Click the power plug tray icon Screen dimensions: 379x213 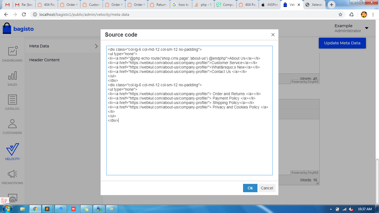338,209
